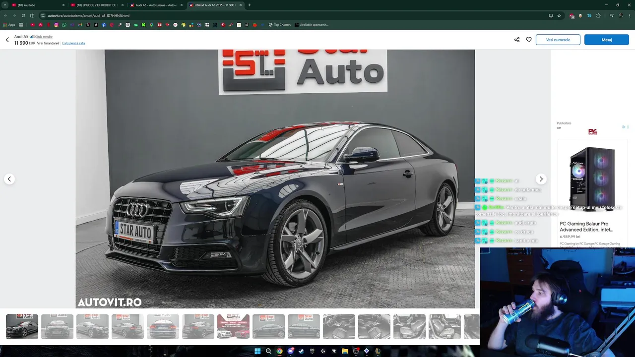Click Vezi numerele button
Viewport: 635px width, 357px height.
click(x=558, y=40)
